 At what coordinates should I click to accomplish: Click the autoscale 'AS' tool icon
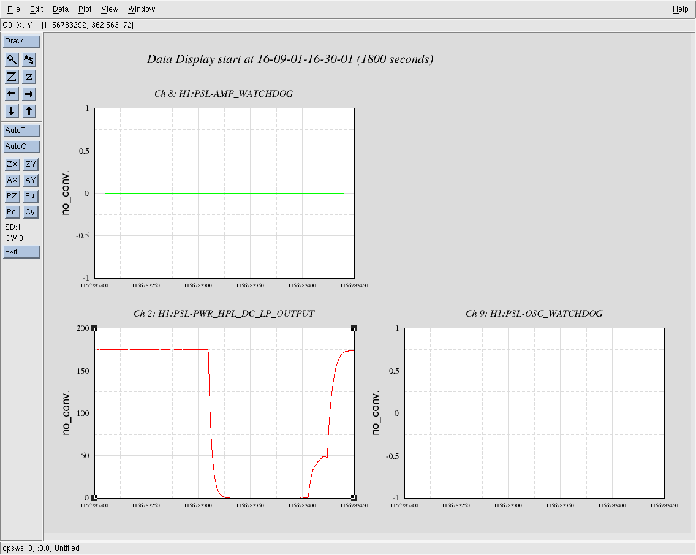29,59
